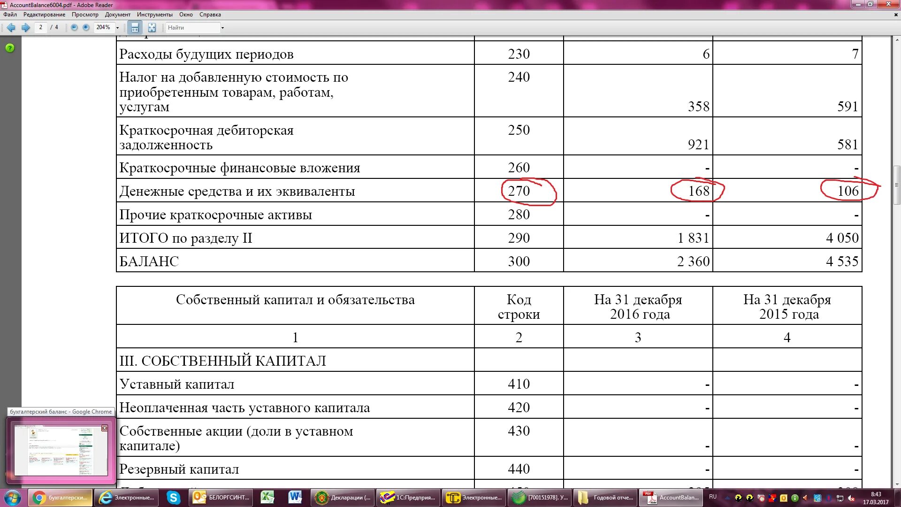Click value 106 in Денежные средства row
The image size is (901, 507).
click(x=848, y=191)
